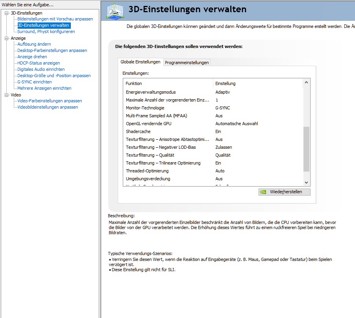Viewport: 355px width, 318px height.
Task: Open the Ein value for Shadercache
Action: (218, 131)
